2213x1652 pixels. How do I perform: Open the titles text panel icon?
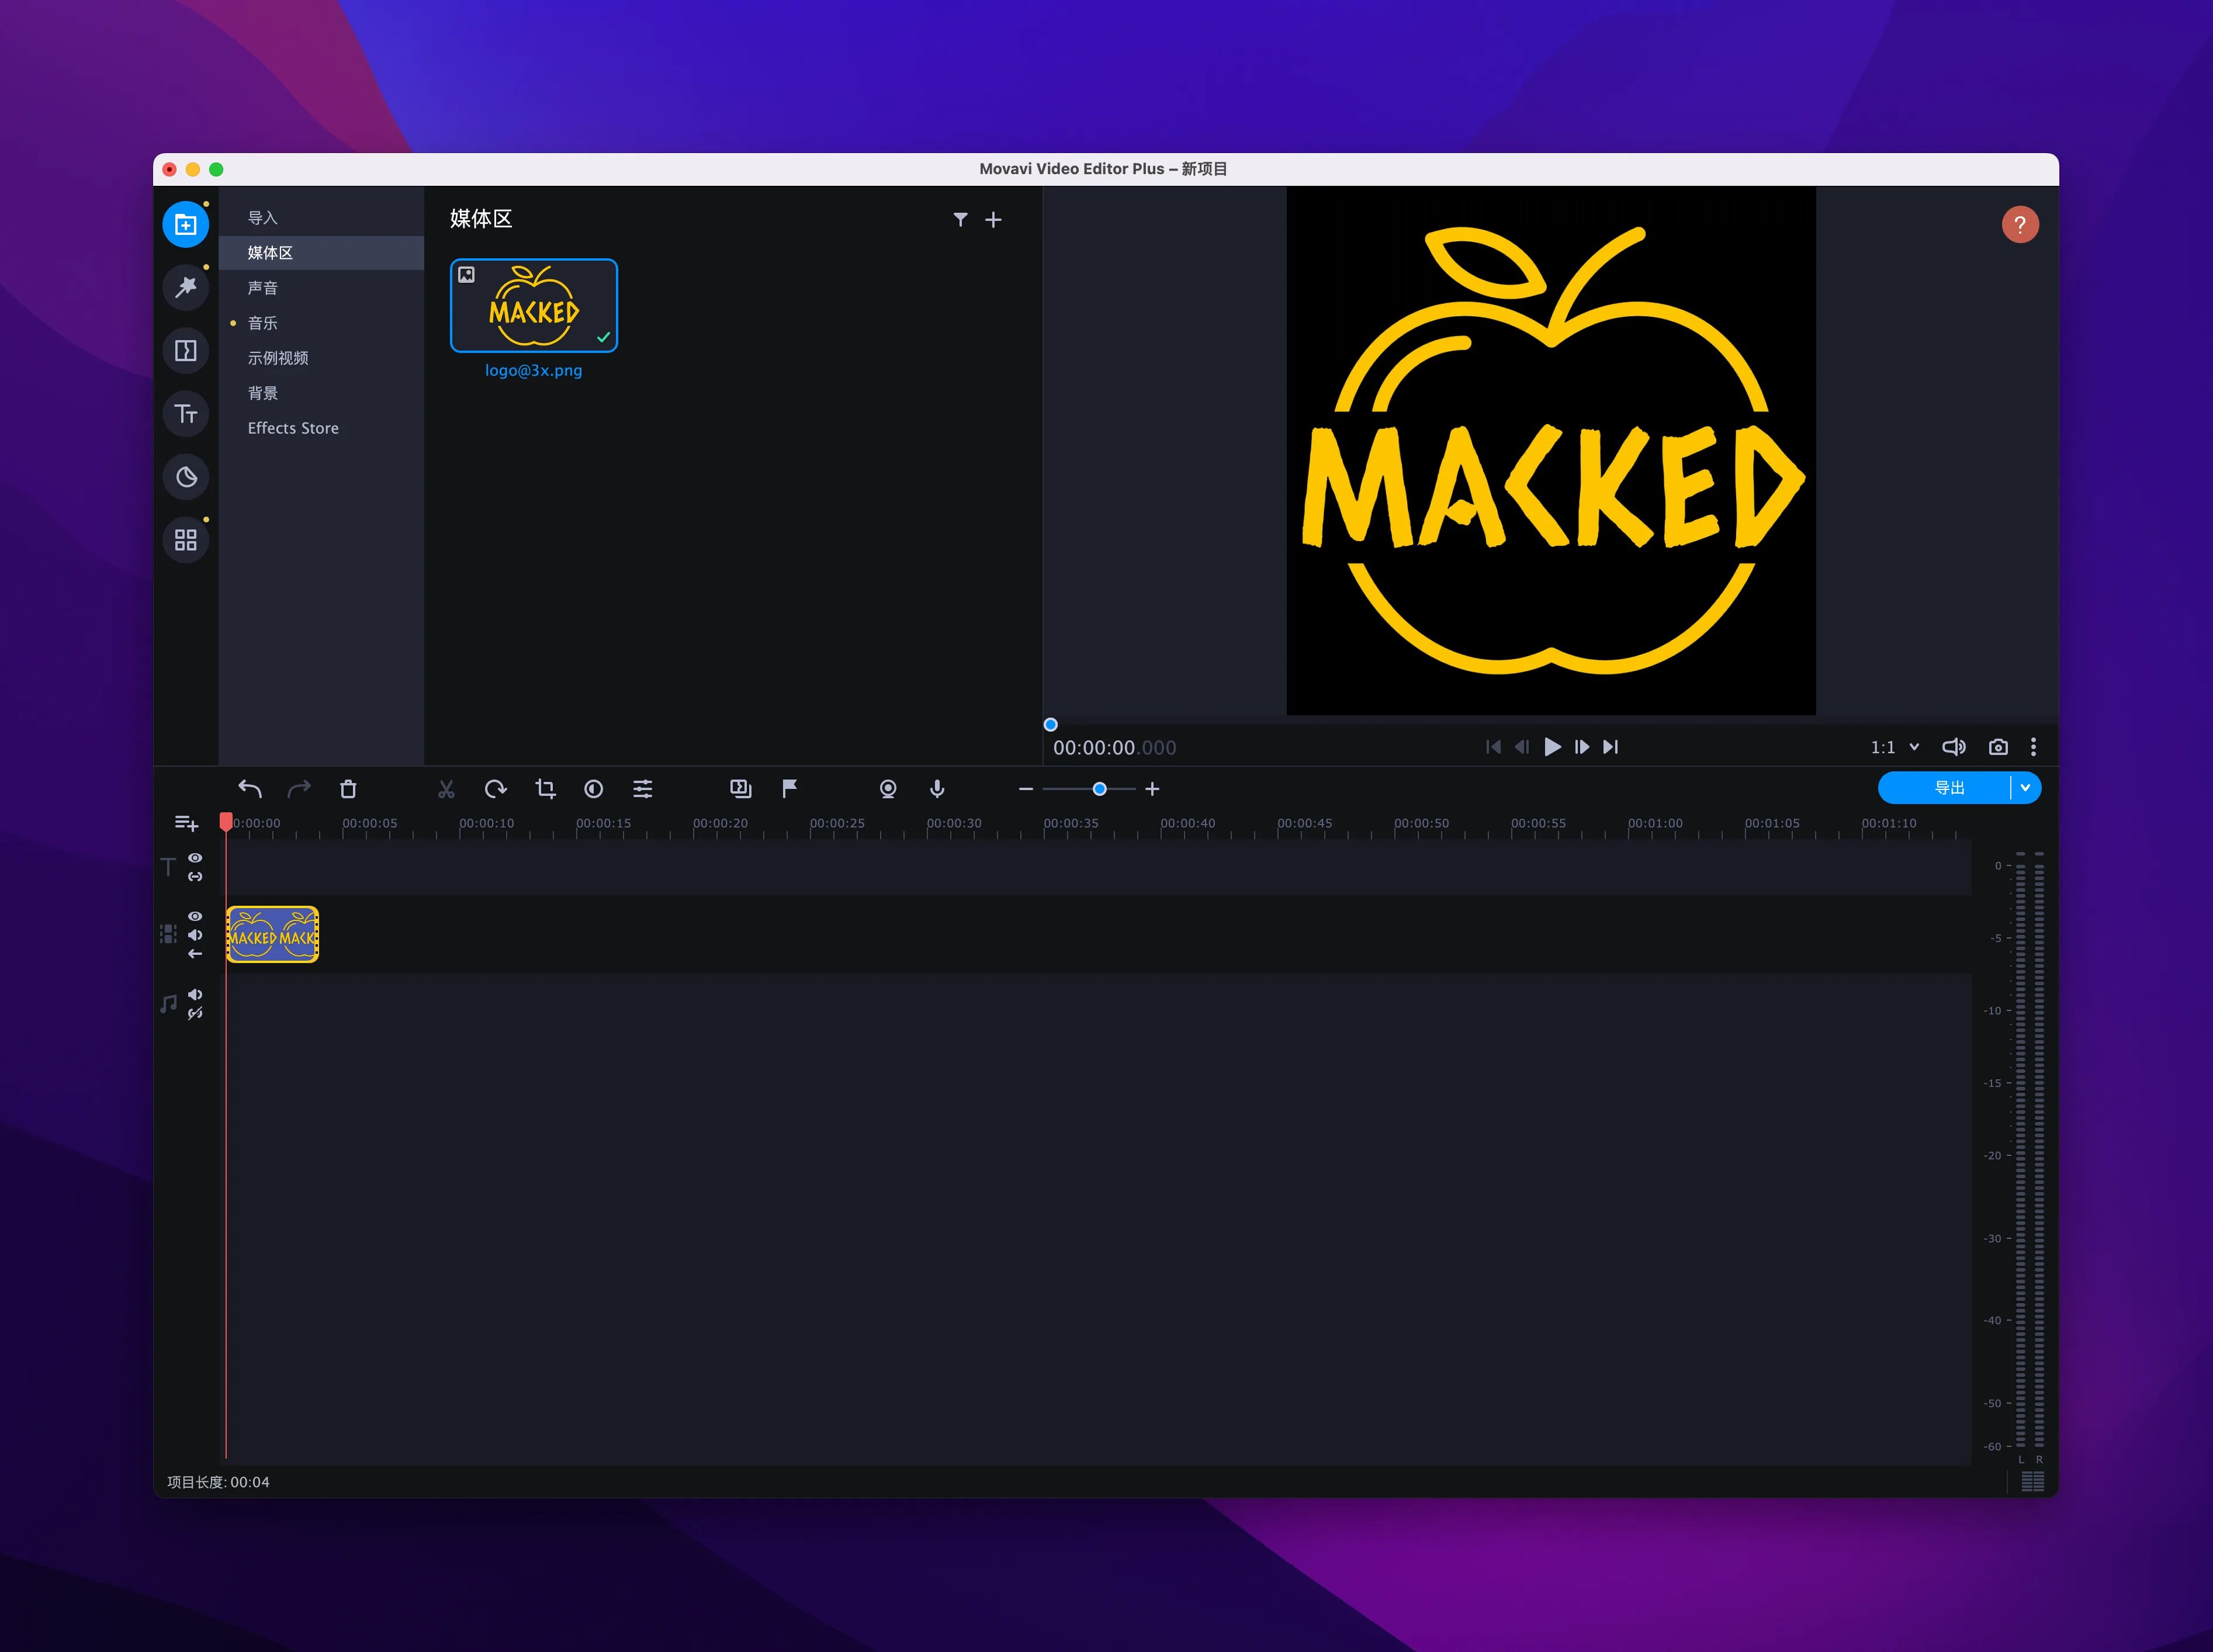pyautogui.click(x=185, y=413)
